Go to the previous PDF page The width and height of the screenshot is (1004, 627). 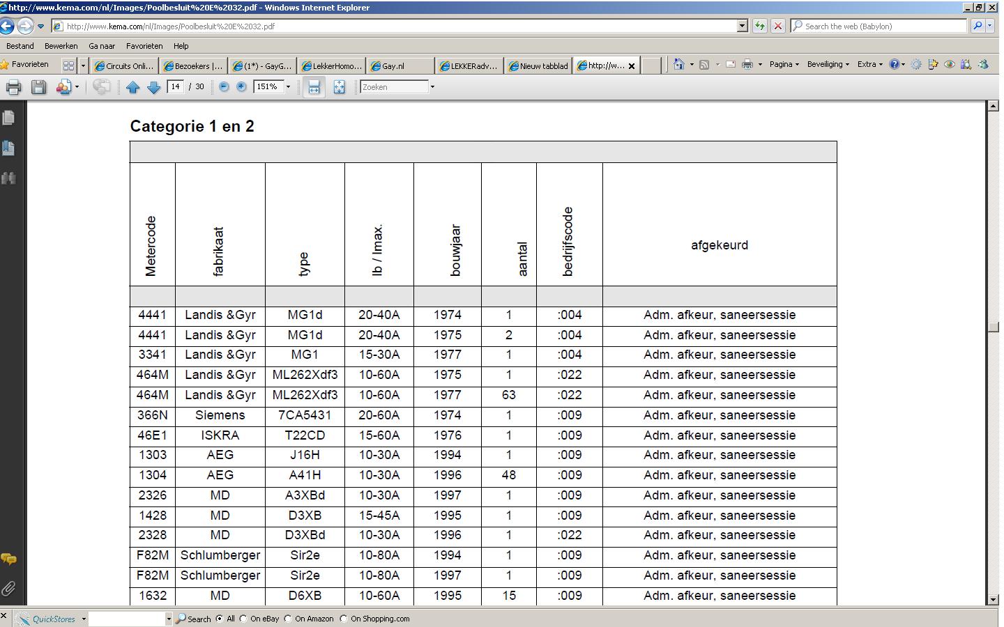tap(133, 87)
